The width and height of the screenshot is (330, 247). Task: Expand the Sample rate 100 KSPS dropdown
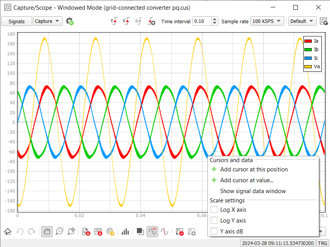click(267, 21)
